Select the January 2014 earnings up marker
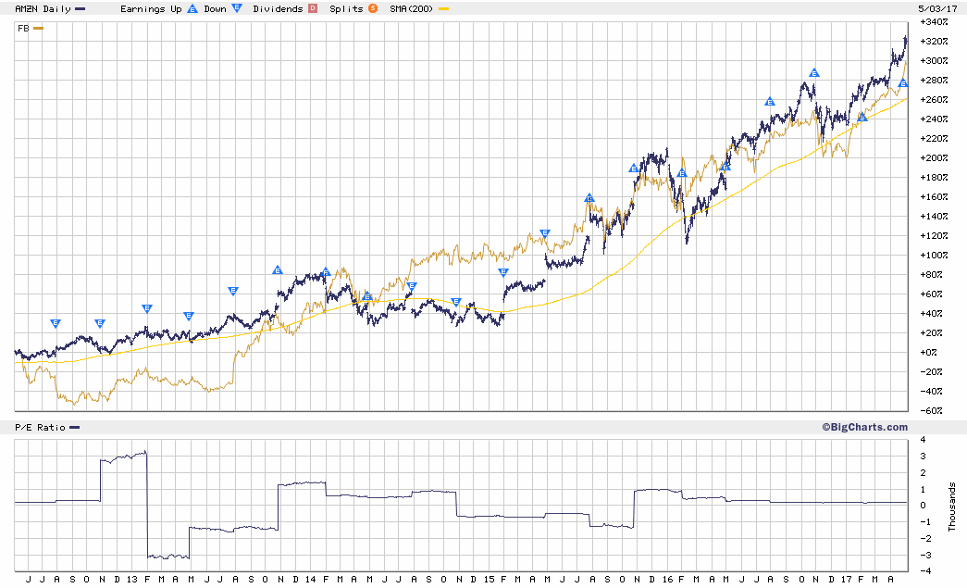This screenshot has height=588, width=967. pos(327,272)
